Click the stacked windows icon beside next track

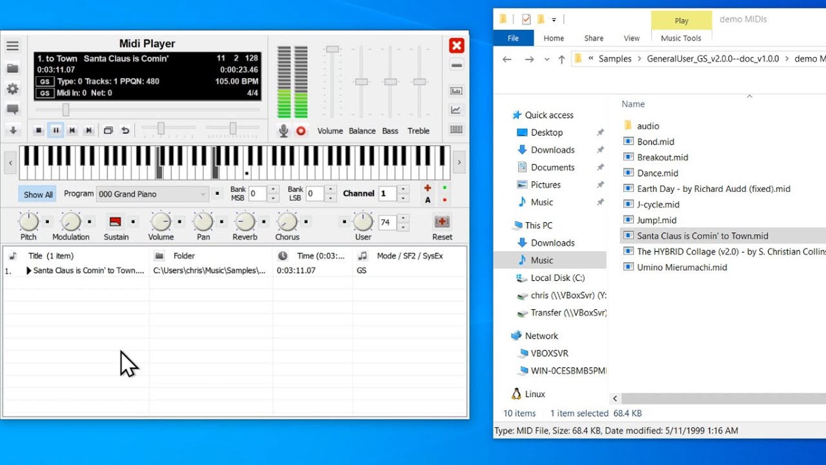click(x=108, y=130)
